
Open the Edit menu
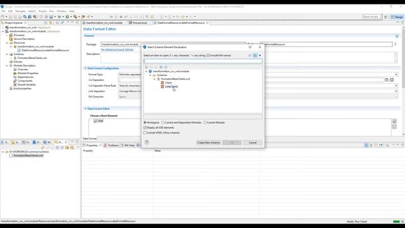10,11
